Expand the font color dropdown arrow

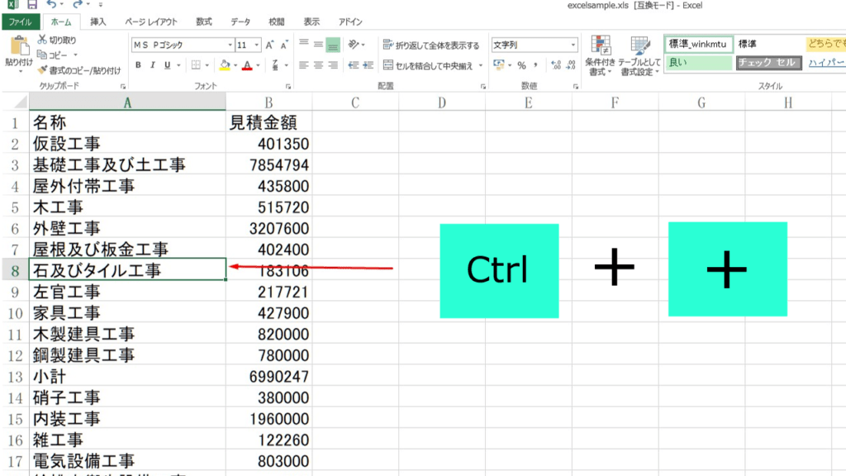pos(258,65)
